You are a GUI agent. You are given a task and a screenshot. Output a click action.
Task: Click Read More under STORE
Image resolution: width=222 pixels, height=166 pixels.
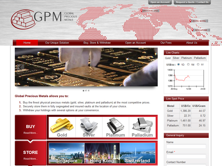31,159
